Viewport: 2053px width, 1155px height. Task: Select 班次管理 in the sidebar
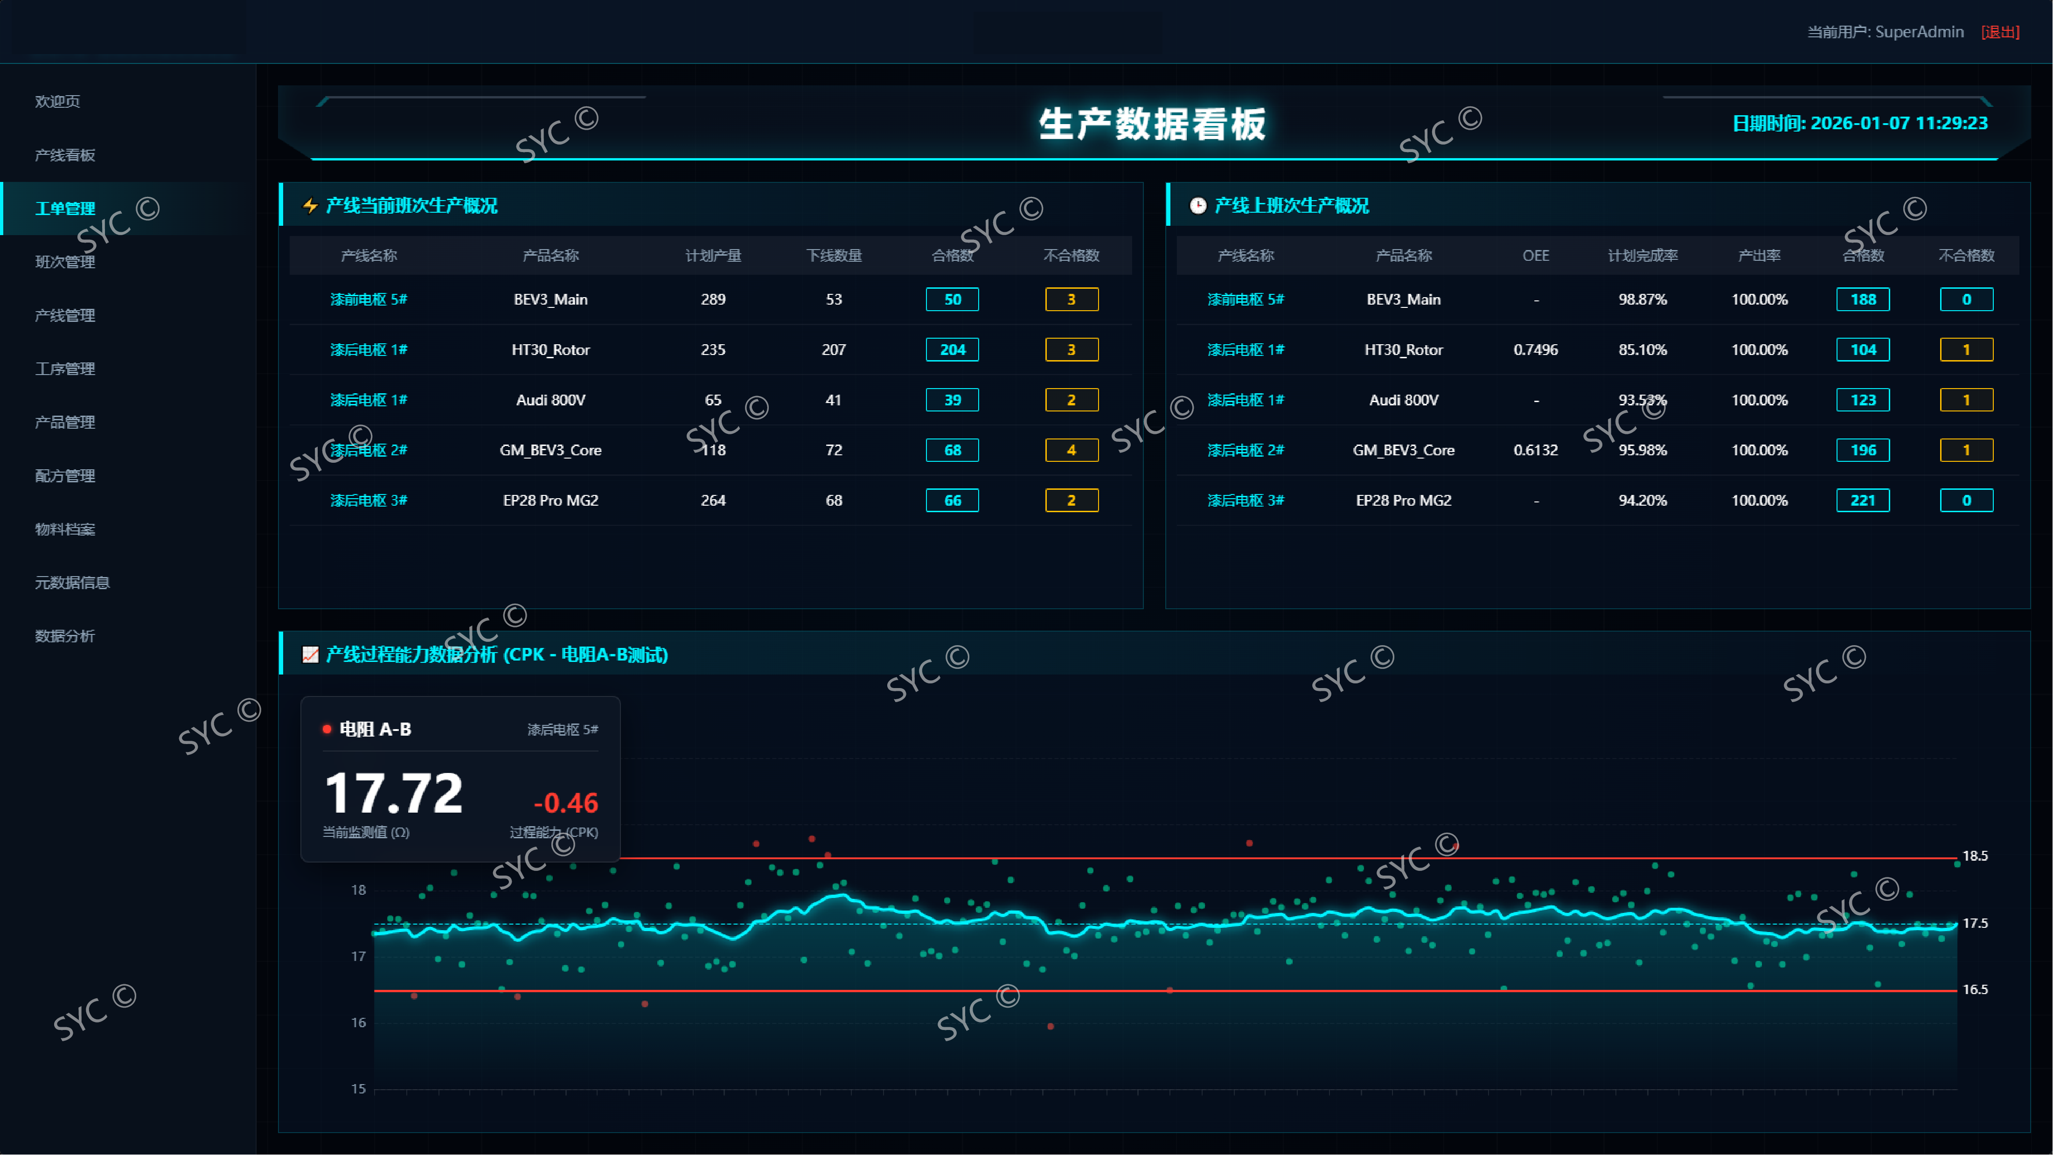[x=65, y=261]
